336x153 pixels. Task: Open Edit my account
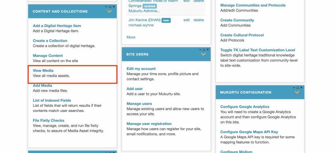tap(141, 69)
